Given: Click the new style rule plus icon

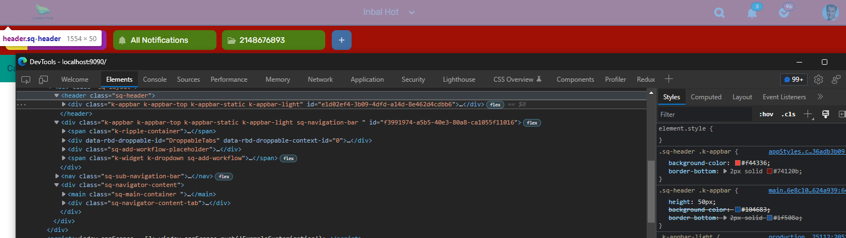Looking at the screenshot, I should (808, 114).
